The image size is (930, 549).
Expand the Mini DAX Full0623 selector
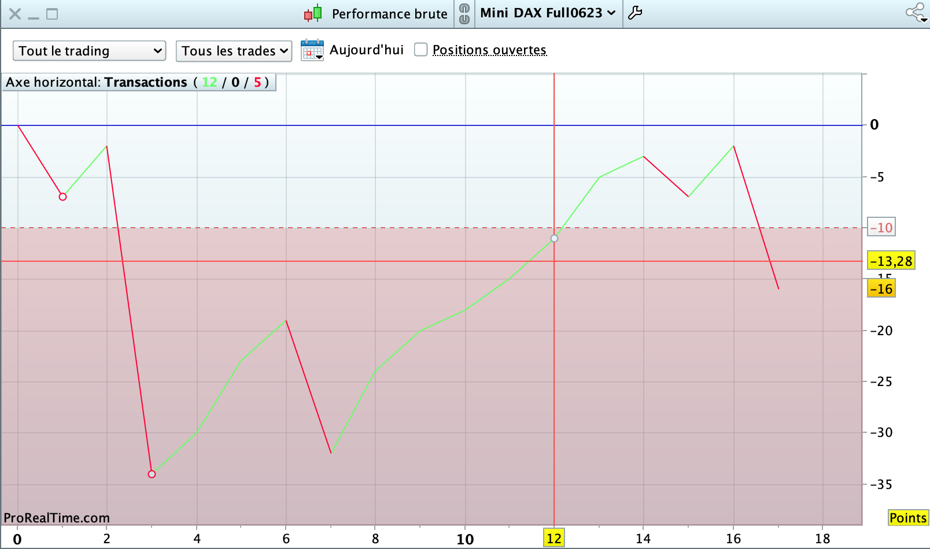click(x=548, y=13)
